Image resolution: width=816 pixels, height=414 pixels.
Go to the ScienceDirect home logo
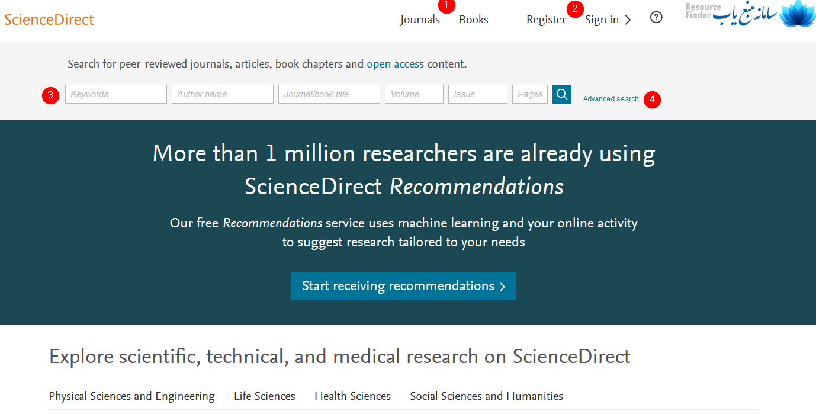pos(49,20)
